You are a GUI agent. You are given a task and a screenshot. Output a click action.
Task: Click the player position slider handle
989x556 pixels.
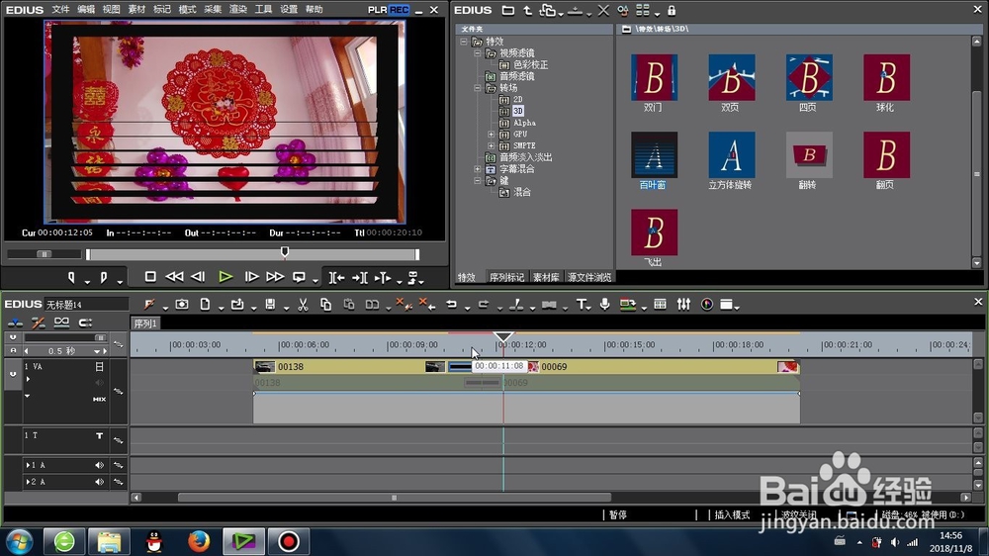pos(285,252)
